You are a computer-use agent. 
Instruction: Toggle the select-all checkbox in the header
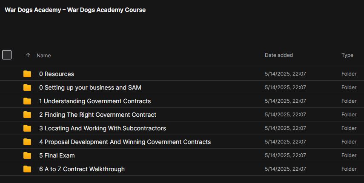(7, 55)
